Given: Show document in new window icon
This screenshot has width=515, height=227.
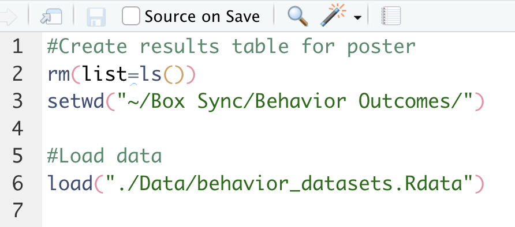Looking at the screenshot, I should pyautogui.click(x=51, y=16).
